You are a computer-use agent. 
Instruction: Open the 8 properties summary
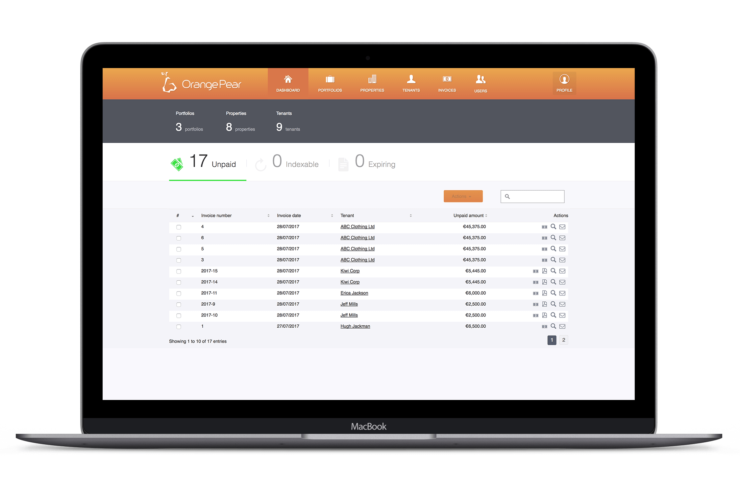240,128
